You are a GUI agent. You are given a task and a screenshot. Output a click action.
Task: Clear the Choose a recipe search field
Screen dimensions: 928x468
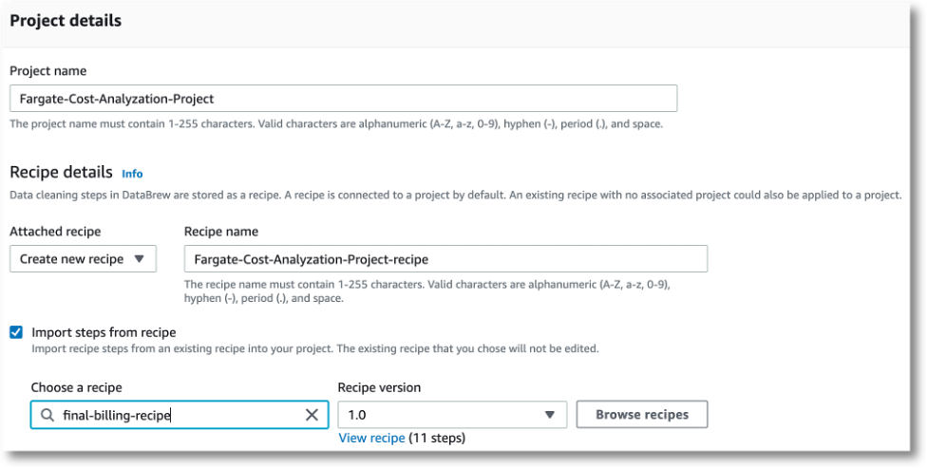312,416
